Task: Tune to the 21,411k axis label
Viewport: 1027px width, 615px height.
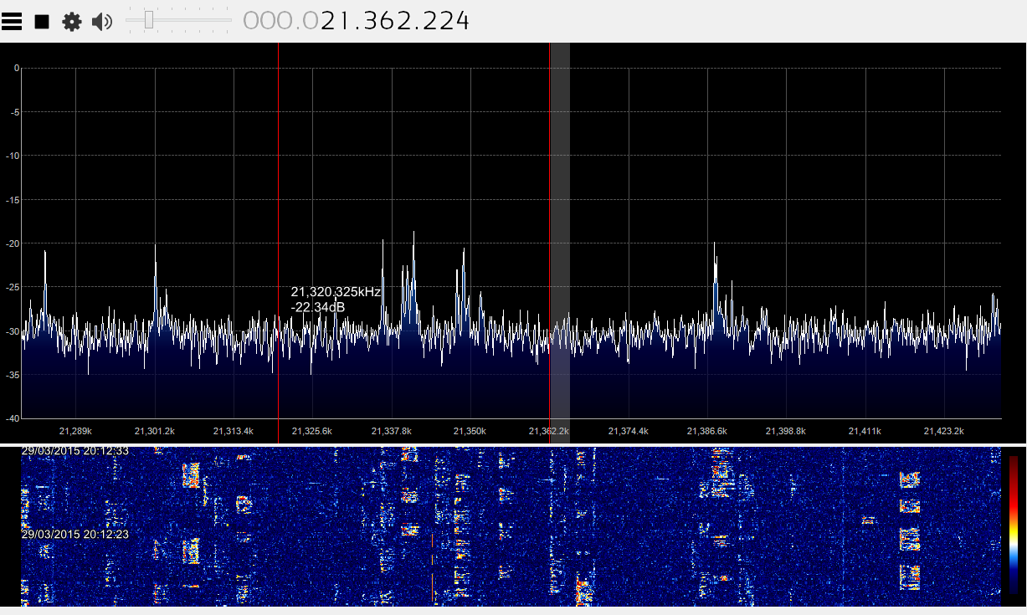Action: coord(865,431)
